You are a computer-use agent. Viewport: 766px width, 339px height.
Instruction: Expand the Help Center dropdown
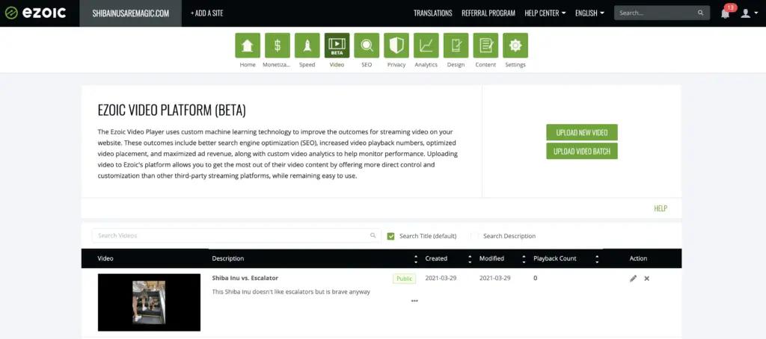545,13
